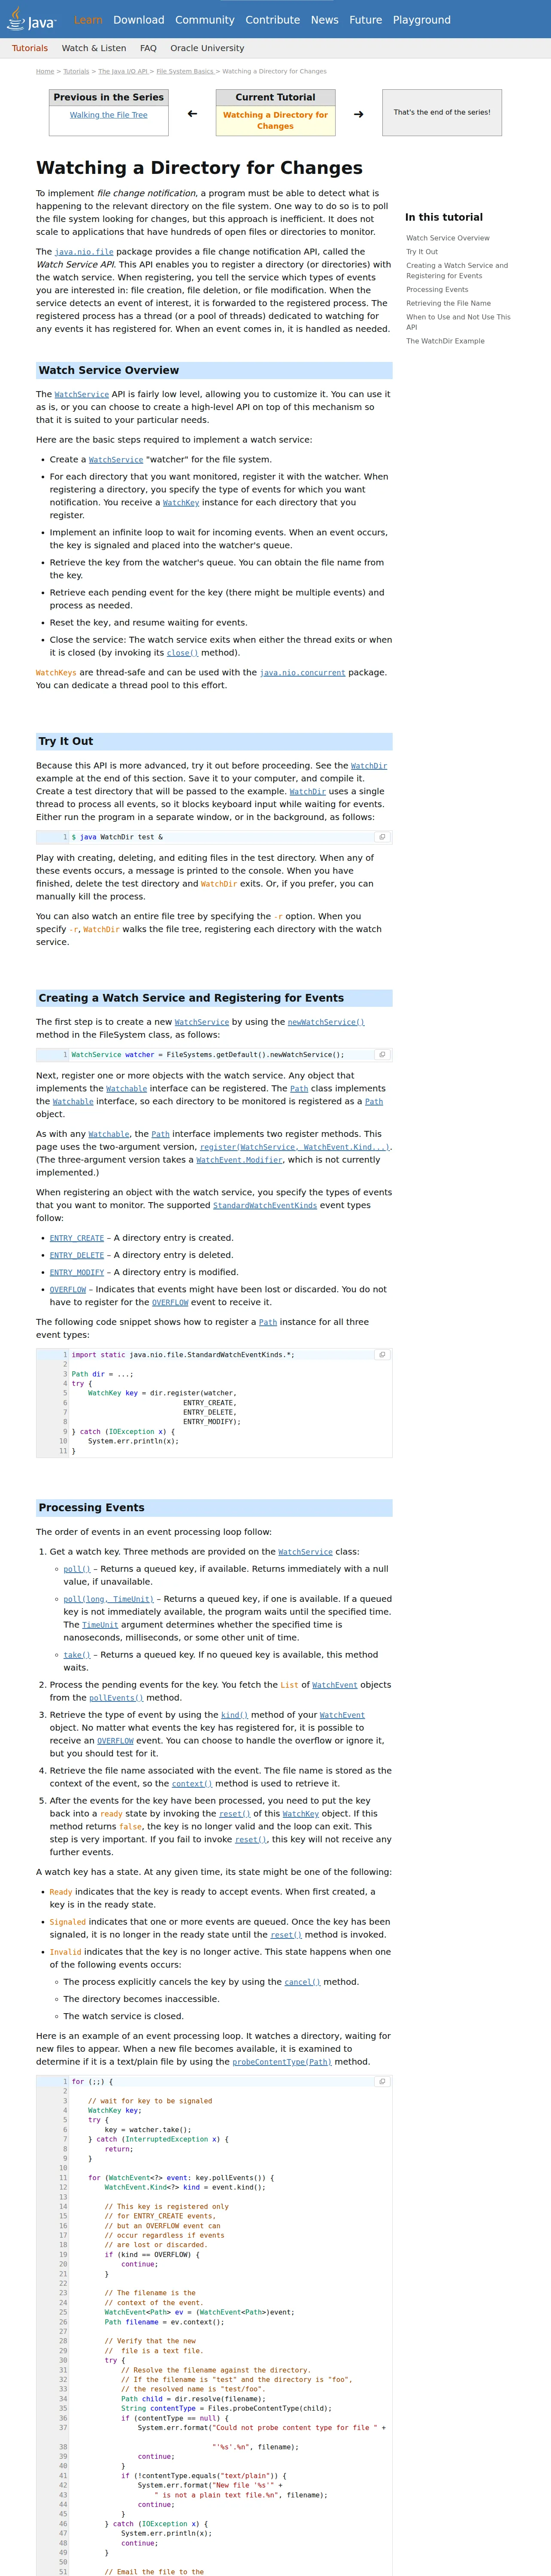Copy the 'import static' registration code snippet
This screenshot has width=551, height=2576.
[381, 1354]
